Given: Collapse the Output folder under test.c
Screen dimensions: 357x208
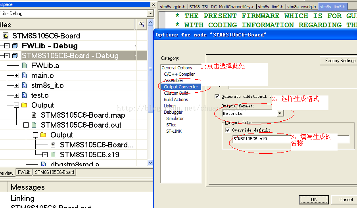Looking at the screenshot, I should point(16,105).
